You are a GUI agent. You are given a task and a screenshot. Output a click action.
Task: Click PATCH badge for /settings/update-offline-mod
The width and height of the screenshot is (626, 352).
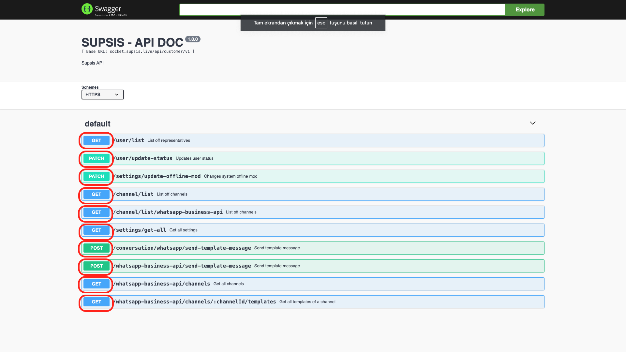97,176
